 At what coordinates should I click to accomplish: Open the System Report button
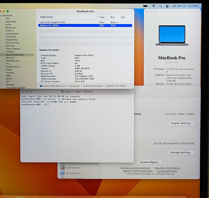click(150, 162)
